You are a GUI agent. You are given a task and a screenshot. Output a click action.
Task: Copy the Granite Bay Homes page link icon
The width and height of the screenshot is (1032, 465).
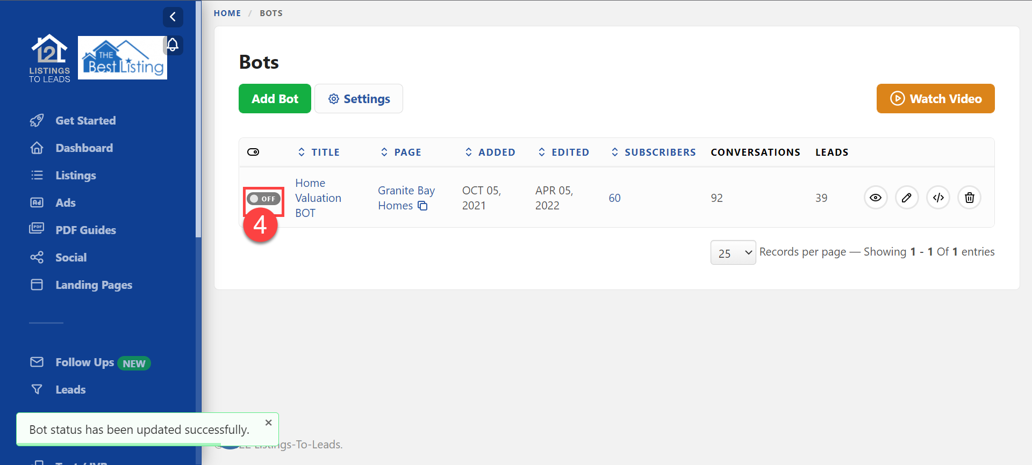[423, 206]
